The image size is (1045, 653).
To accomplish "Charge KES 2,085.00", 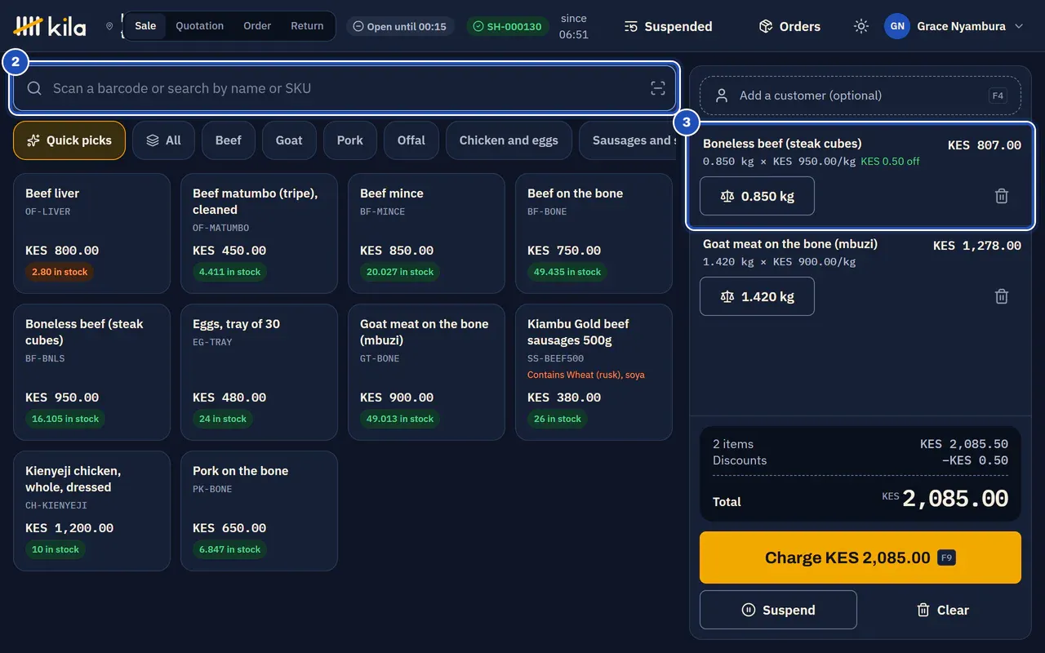I will [x=860, y=557].
